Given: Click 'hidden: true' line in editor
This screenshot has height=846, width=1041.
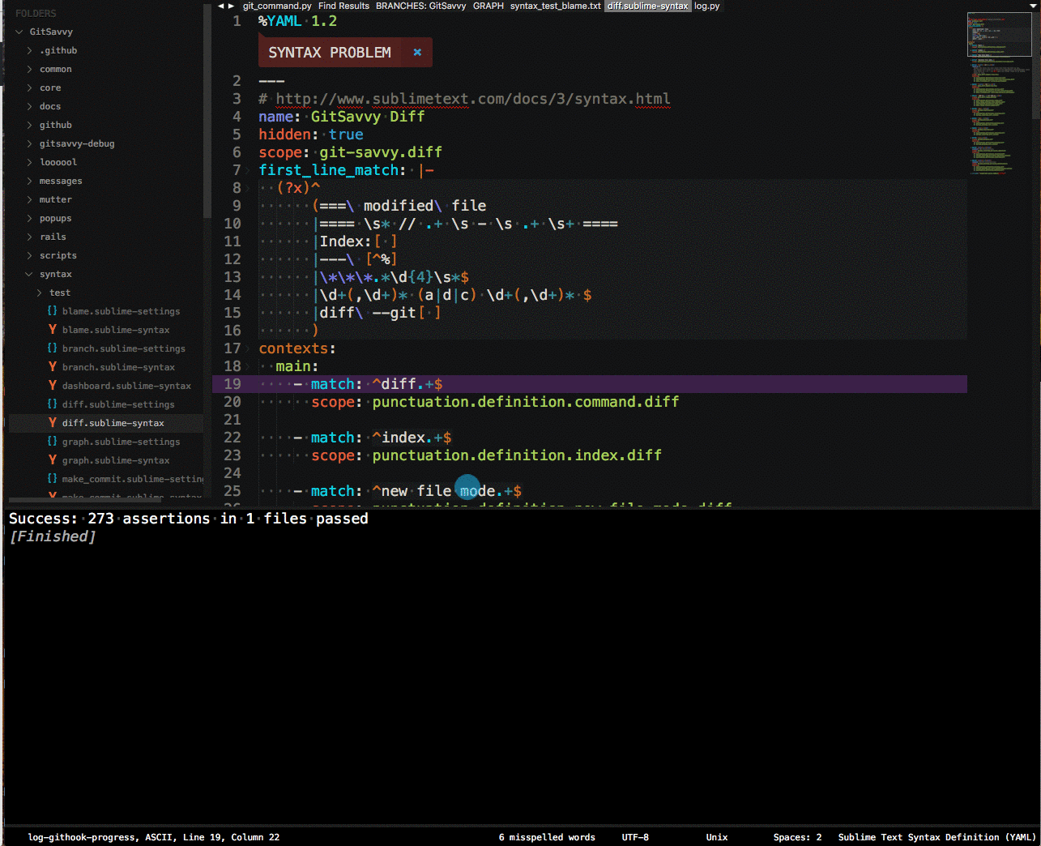Looking at the screenshot, I should (311, 135).
